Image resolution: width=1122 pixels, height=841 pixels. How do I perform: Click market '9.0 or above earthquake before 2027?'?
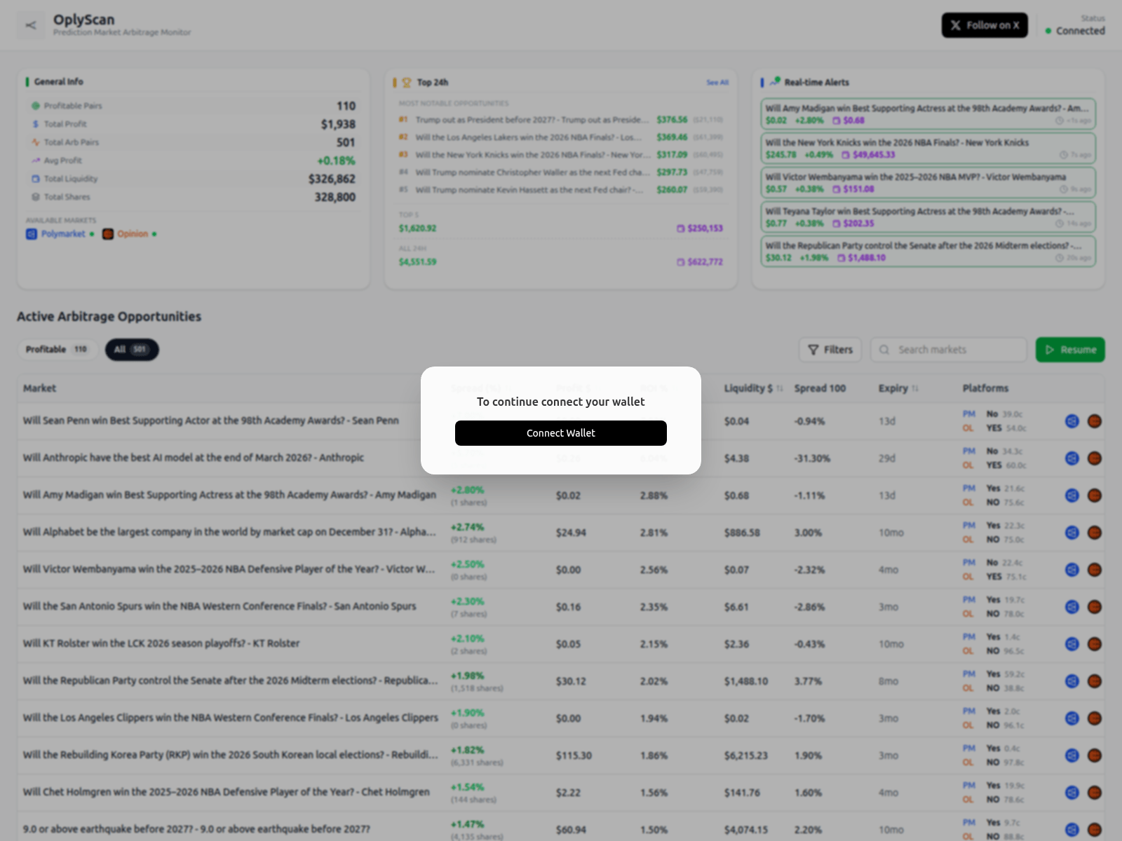[196, 829]
